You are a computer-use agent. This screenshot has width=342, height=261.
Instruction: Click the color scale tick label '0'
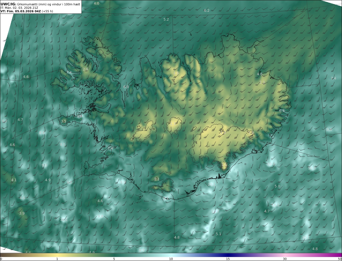(x=1, y=259)
